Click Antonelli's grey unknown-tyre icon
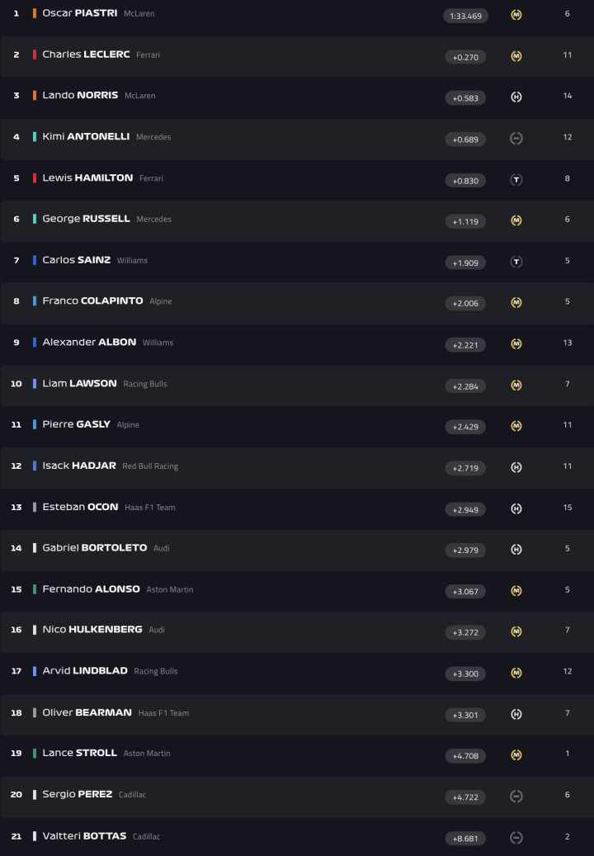 [x=516, y=138]
